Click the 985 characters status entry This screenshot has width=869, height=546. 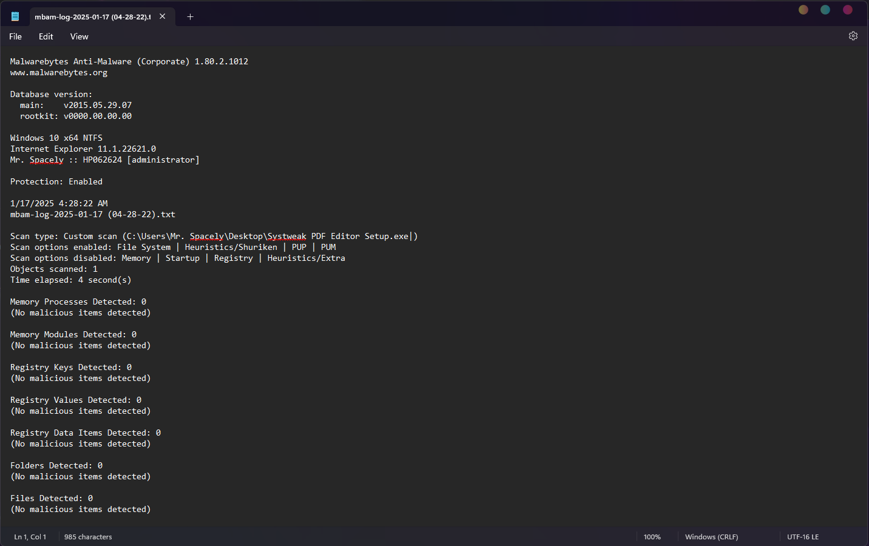(88, 537)
